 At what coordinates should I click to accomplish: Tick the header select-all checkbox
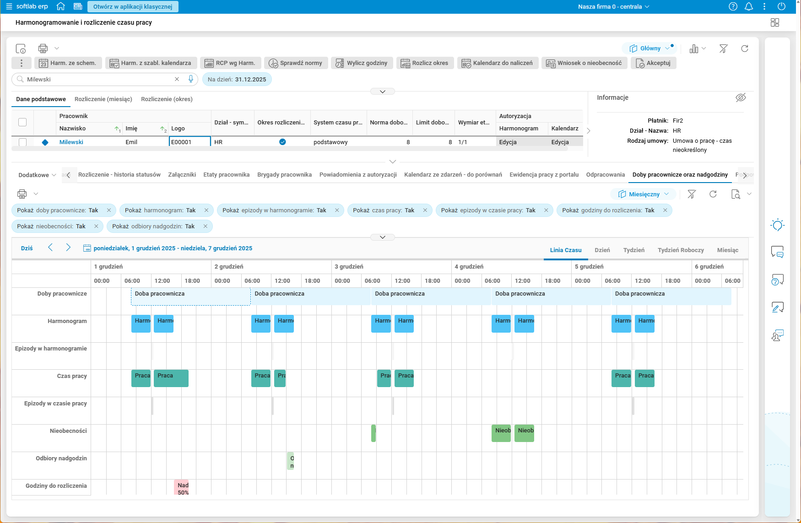(x=22, y=122)
